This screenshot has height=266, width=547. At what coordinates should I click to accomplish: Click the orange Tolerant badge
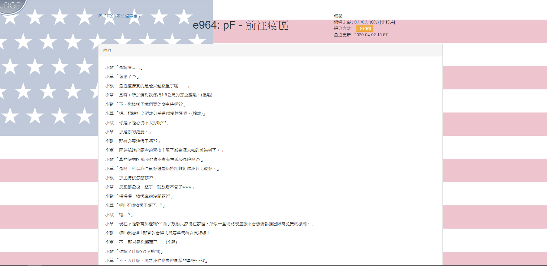click(364, 28)
